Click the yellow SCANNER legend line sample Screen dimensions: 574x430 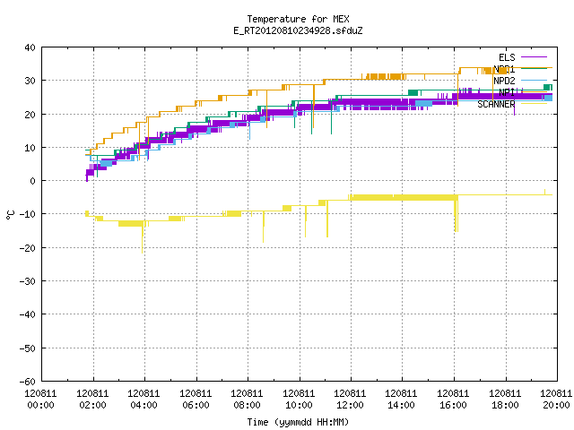tap(535, 104)
